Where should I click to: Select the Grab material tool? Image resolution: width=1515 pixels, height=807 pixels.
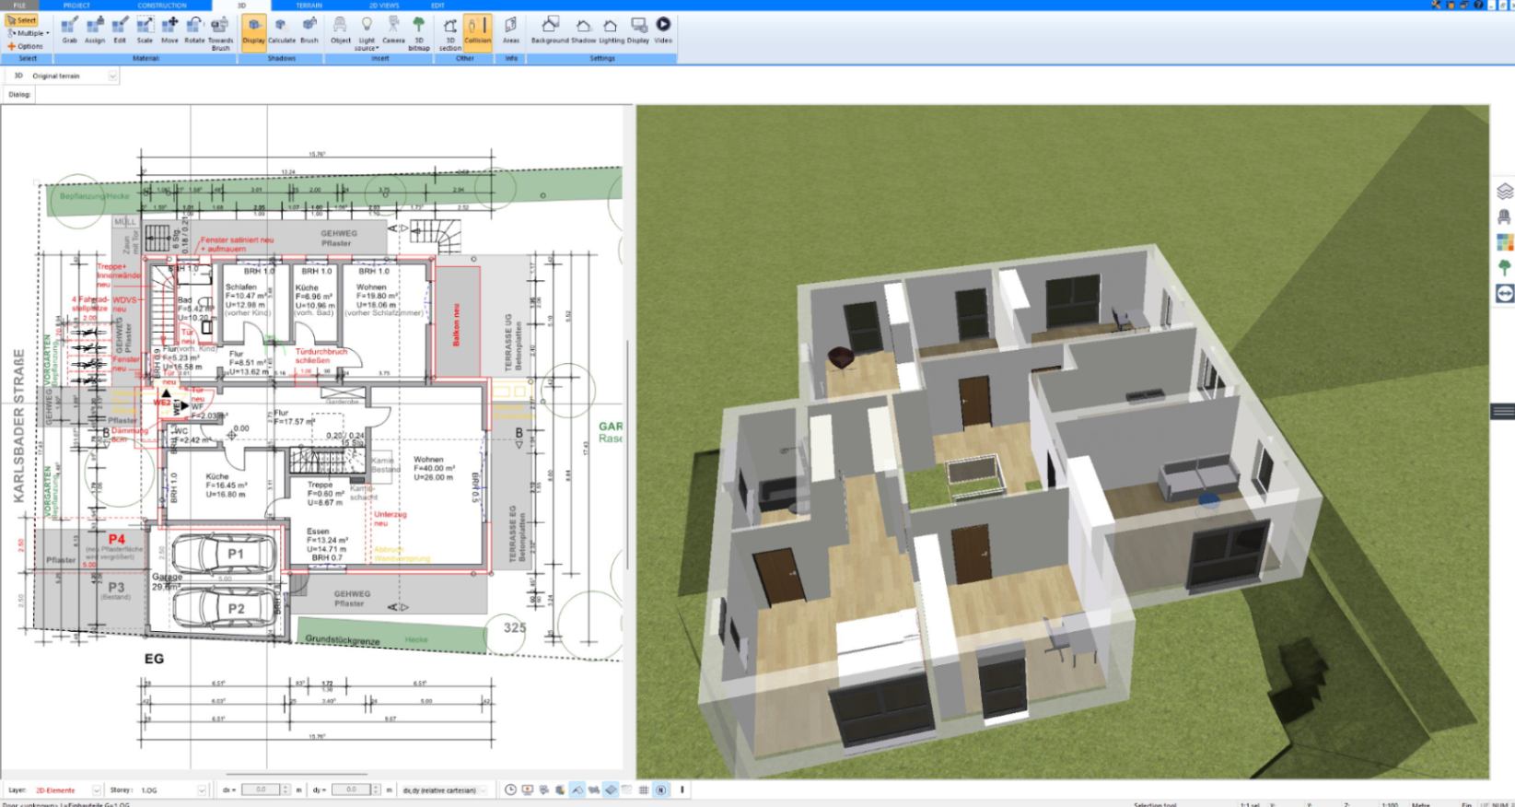(x=69, y=29)
